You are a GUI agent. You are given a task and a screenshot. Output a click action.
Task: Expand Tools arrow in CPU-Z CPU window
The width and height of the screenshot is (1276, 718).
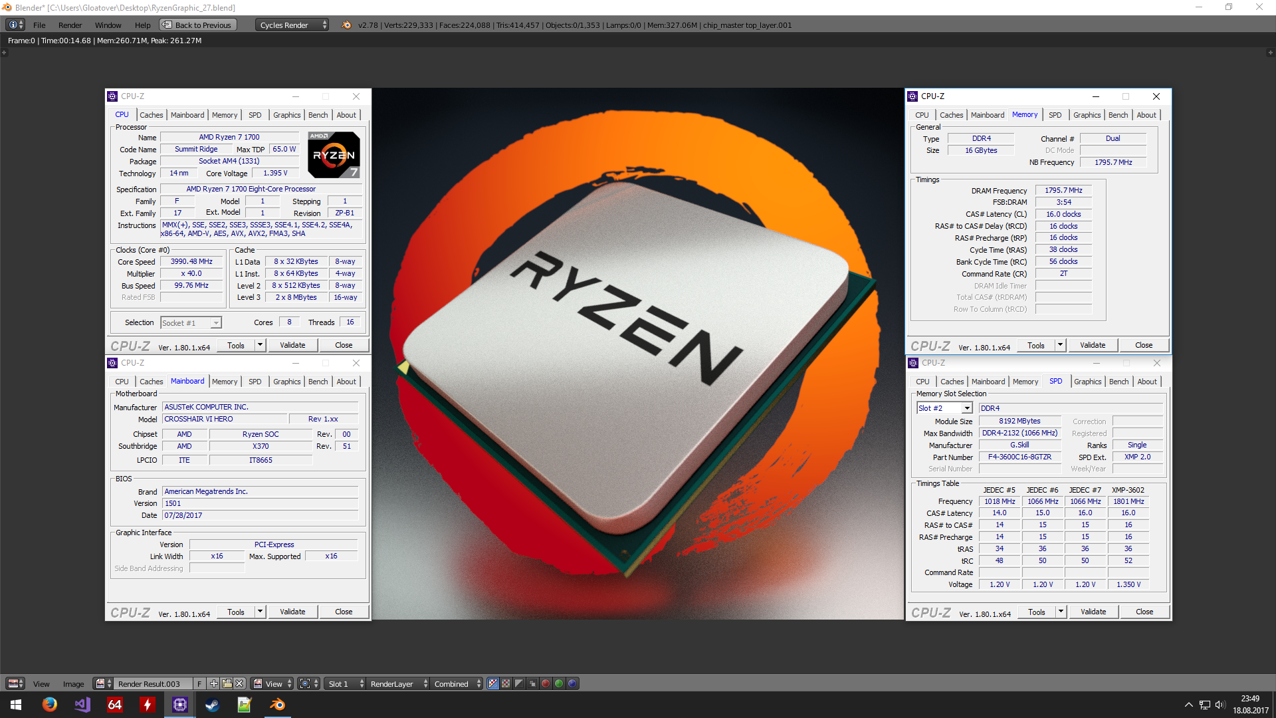click(x=261, y=345)
